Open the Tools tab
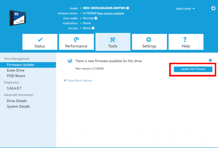Screen dimensions: 218x148 tap(113, 42)
